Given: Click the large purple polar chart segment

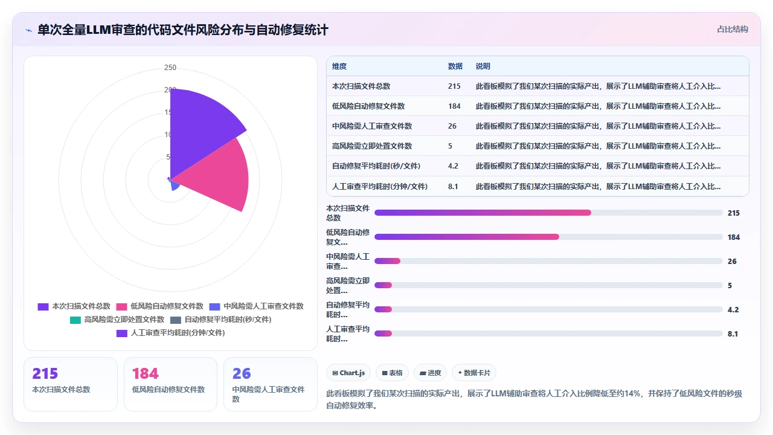Looking at the screenshot, I should click(199, 130).
